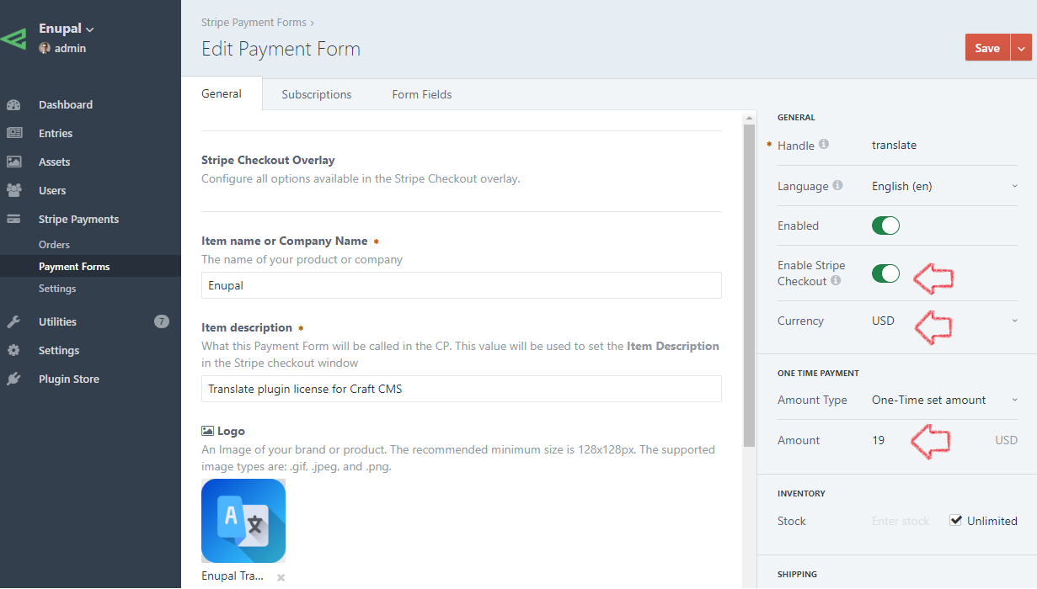Uncheck the Unlimited stock checkbox

[955, 520]
